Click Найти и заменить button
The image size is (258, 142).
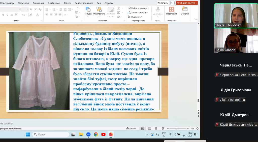(138, 8)
